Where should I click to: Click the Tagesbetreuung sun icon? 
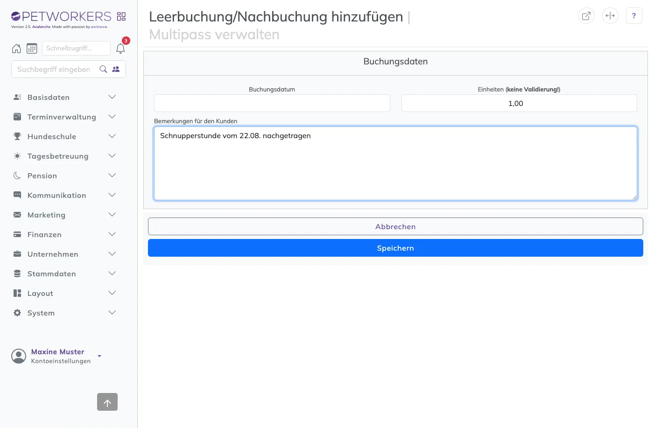click(x=17, y=156)
